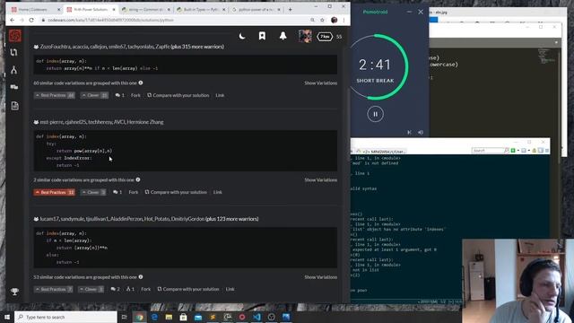The width and height of the screenshot is (574, 323).
Task: Click info icon beside 2 similar variations
Action: [138, 179]
